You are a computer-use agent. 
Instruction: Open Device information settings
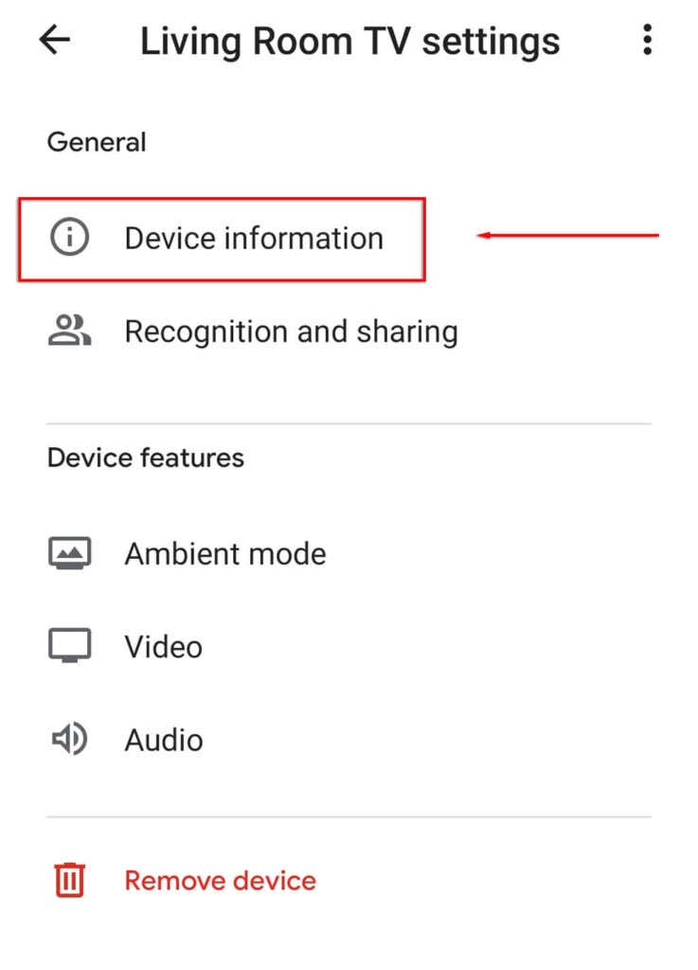[254, 239]
